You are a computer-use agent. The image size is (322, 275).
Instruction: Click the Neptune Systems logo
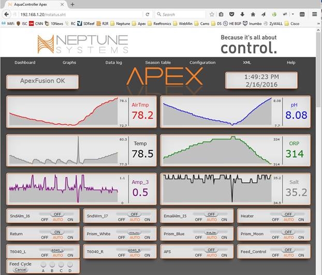point(83,44)
